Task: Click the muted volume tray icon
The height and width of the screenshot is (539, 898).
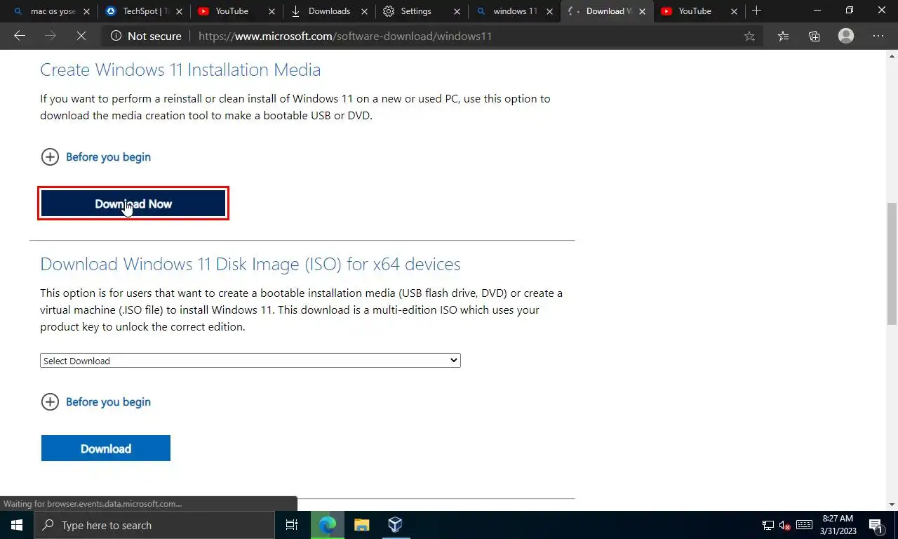Action: click(785, 525)
